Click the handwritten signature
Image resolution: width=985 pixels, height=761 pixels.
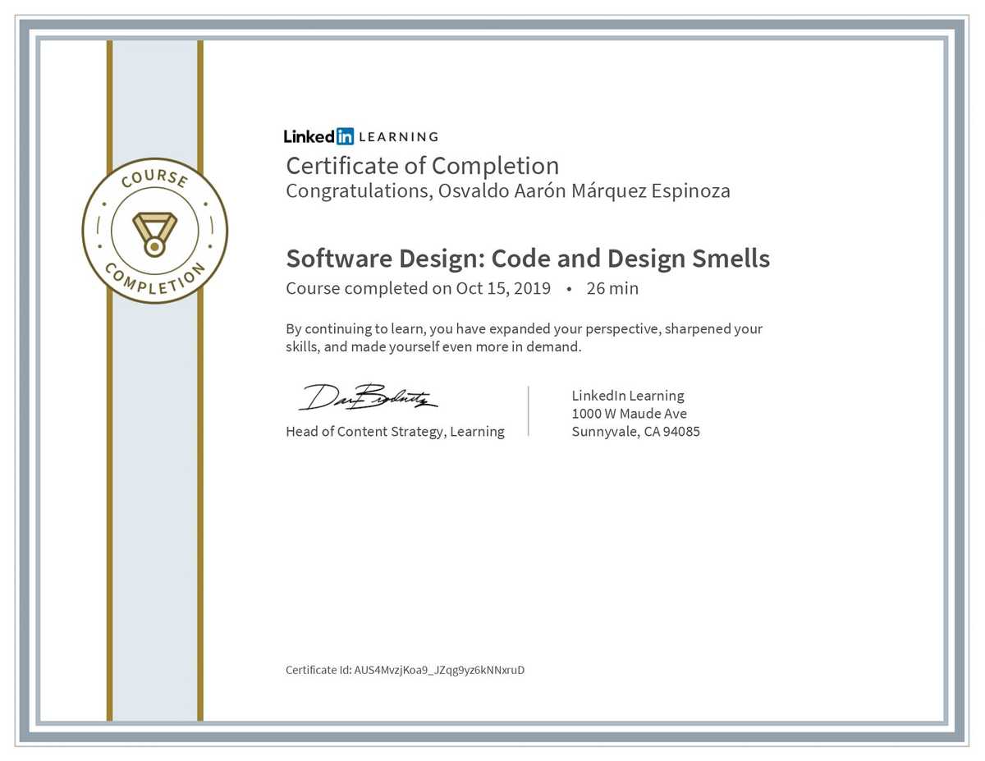[x=368, y=397]
